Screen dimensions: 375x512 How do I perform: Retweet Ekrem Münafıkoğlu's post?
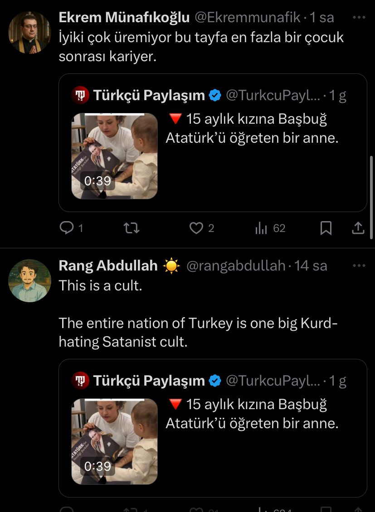tap(131, 228)
